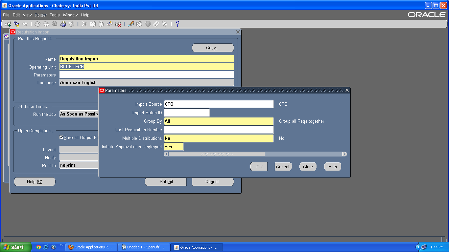Click the New record toolbar icon

tap(8, 24)
